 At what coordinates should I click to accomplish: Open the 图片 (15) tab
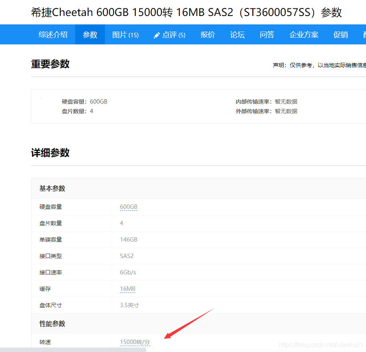pyautogui.click(x=125, y=34)
